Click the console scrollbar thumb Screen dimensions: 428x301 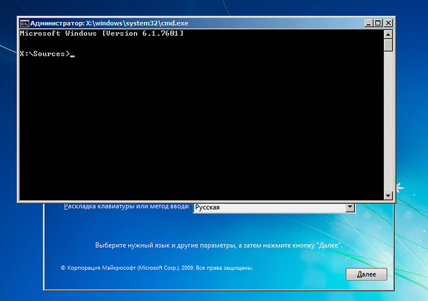tap(388, 45)
